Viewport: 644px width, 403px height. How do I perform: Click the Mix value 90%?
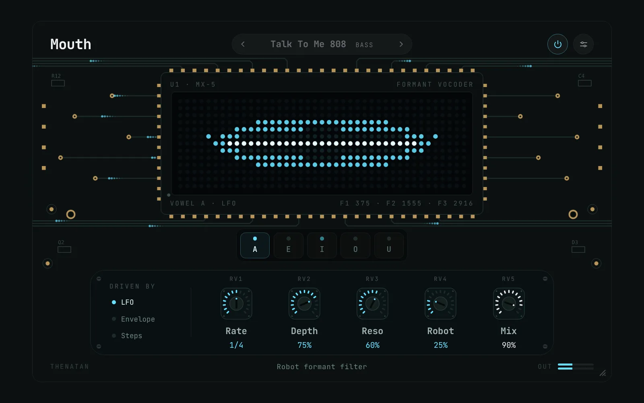[509, 345]
